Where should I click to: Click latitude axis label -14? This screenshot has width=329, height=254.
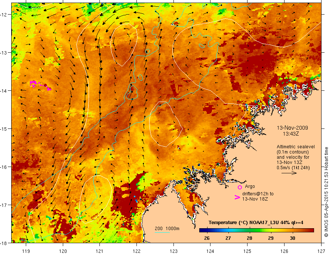4,91
